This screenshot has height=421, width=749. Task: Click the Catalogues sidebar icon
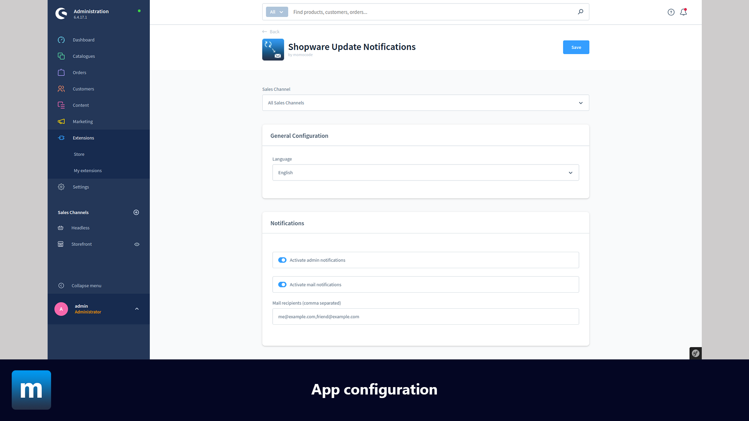point(61,56)
